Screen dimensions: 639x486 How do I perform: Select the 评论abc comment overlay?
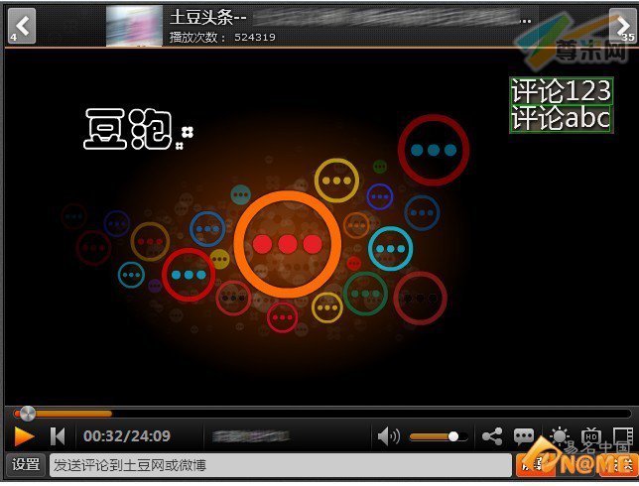click(561, 119)
